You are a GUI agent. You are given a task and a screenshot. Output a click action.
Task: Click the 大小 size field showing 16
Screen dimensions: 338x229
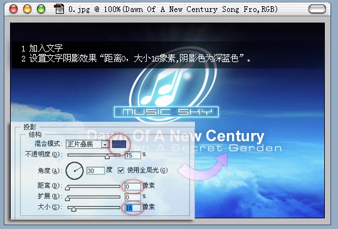[132, 208]
